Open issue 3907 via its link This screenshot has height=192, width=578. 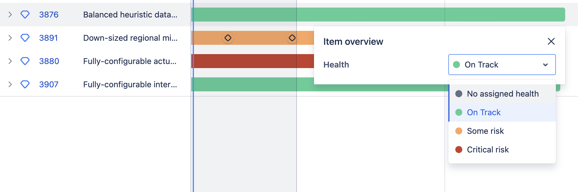[x=48, y=84]
